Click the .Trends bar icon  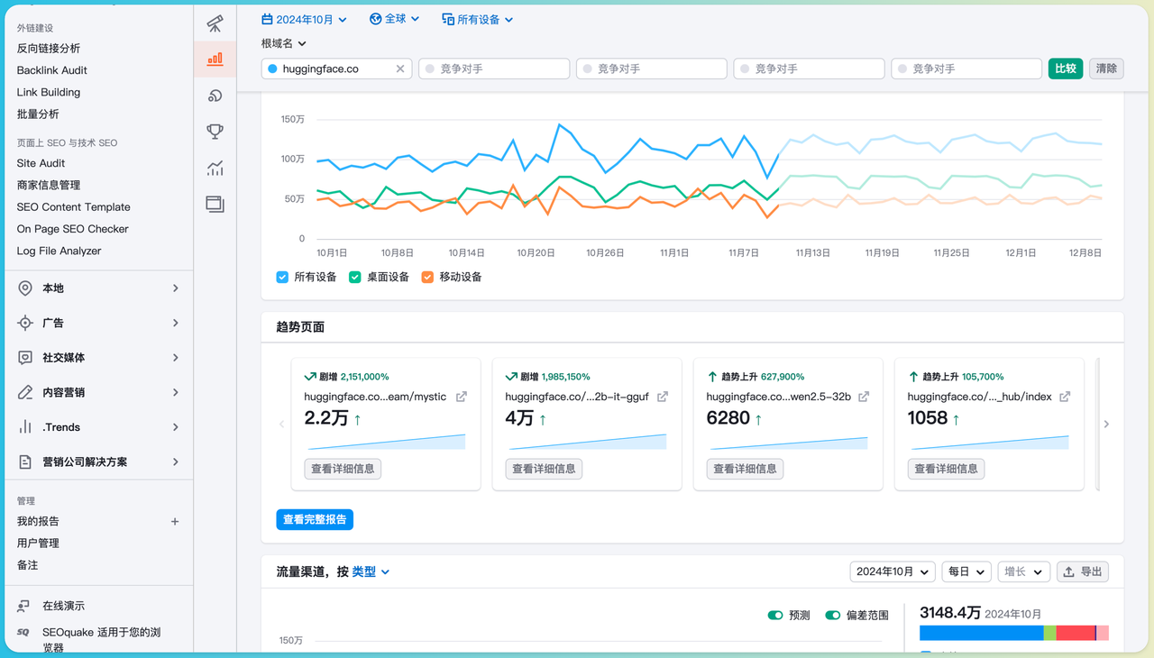(25, 427)
